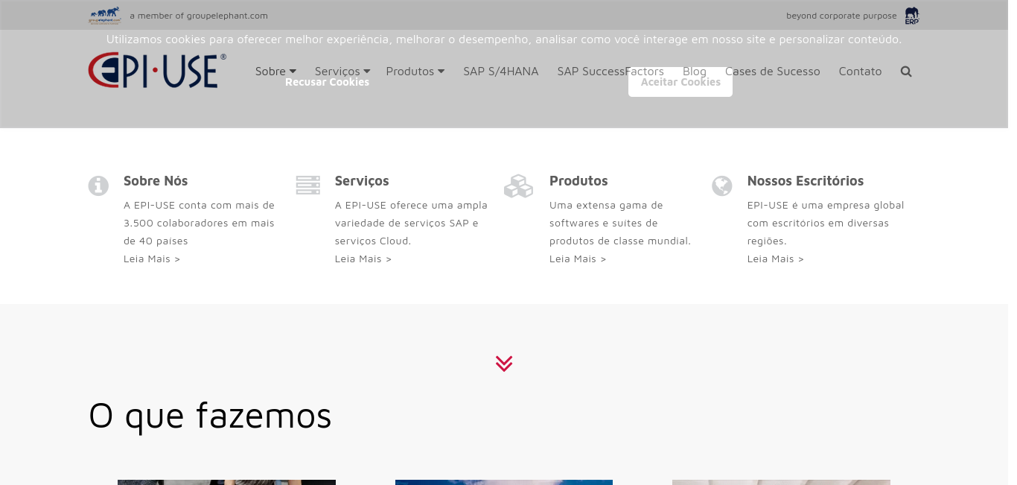1017x485 pixels.
Task: Click the Nossos Escritórios globe icon
Action: coord(722,186)
